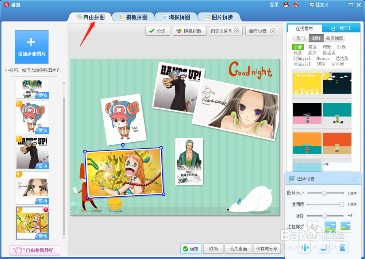Choose the 罗小黑 category
The image size is (365, 259).
tap(338, 64)
